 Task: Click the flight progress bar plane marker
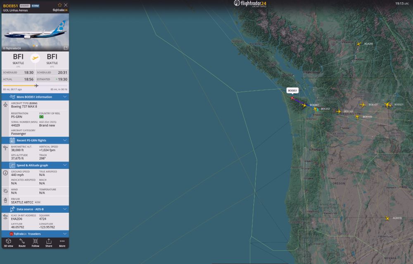36,86
